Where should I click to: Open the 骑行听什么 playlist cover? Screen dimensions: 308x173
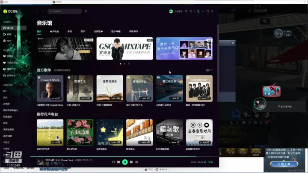(139, 89)
